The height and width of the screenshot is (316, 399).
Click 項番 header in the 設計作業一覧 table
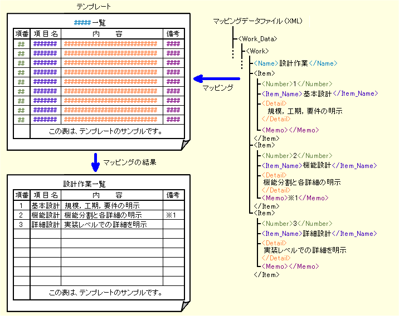point(22,195)
